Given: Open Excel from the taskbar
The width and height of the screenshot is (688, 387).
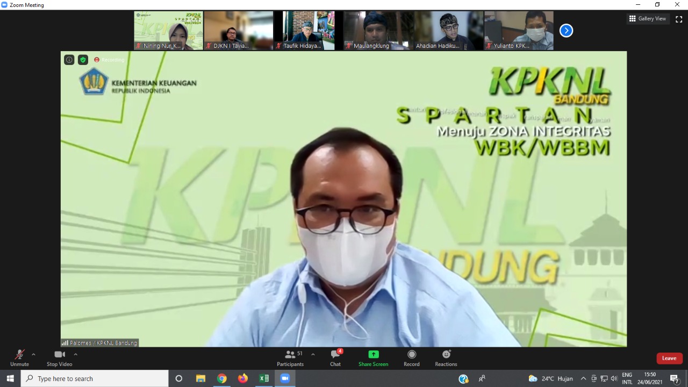Looking at the screenshot, I should 264,378.
